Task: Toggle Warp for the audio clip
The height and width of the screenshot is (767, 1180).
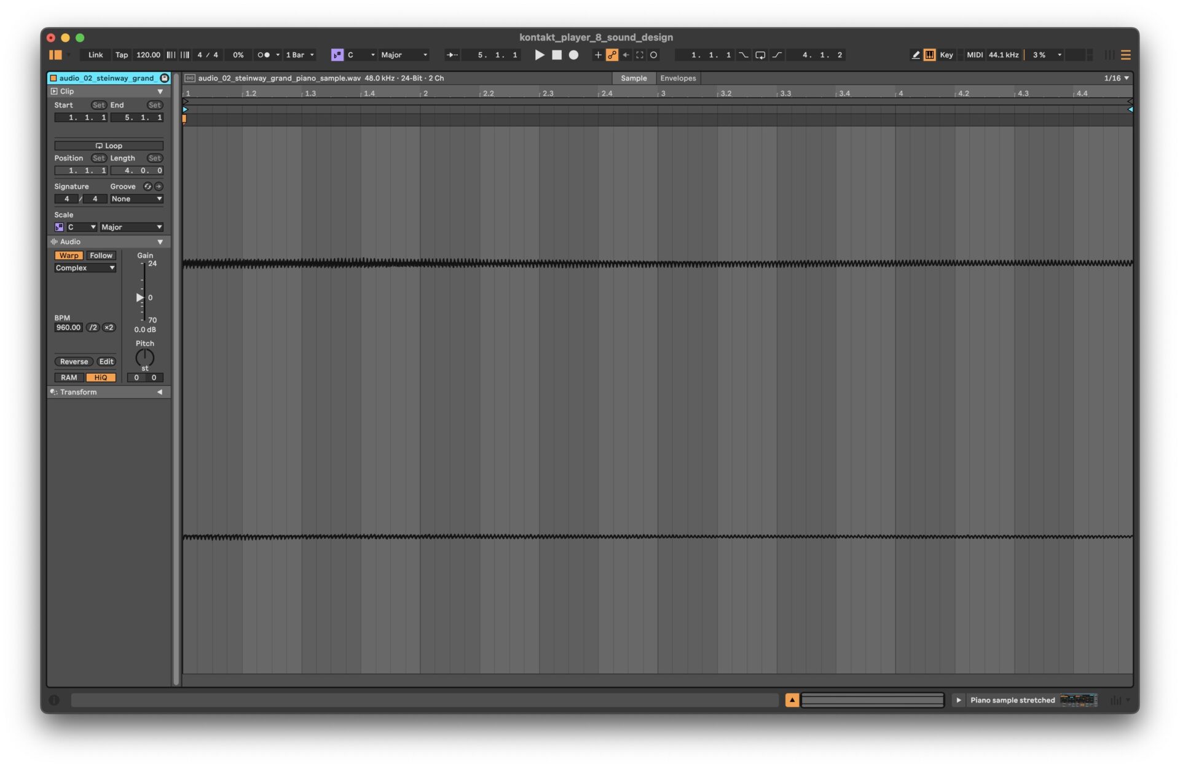Action: tap(68, 255)
